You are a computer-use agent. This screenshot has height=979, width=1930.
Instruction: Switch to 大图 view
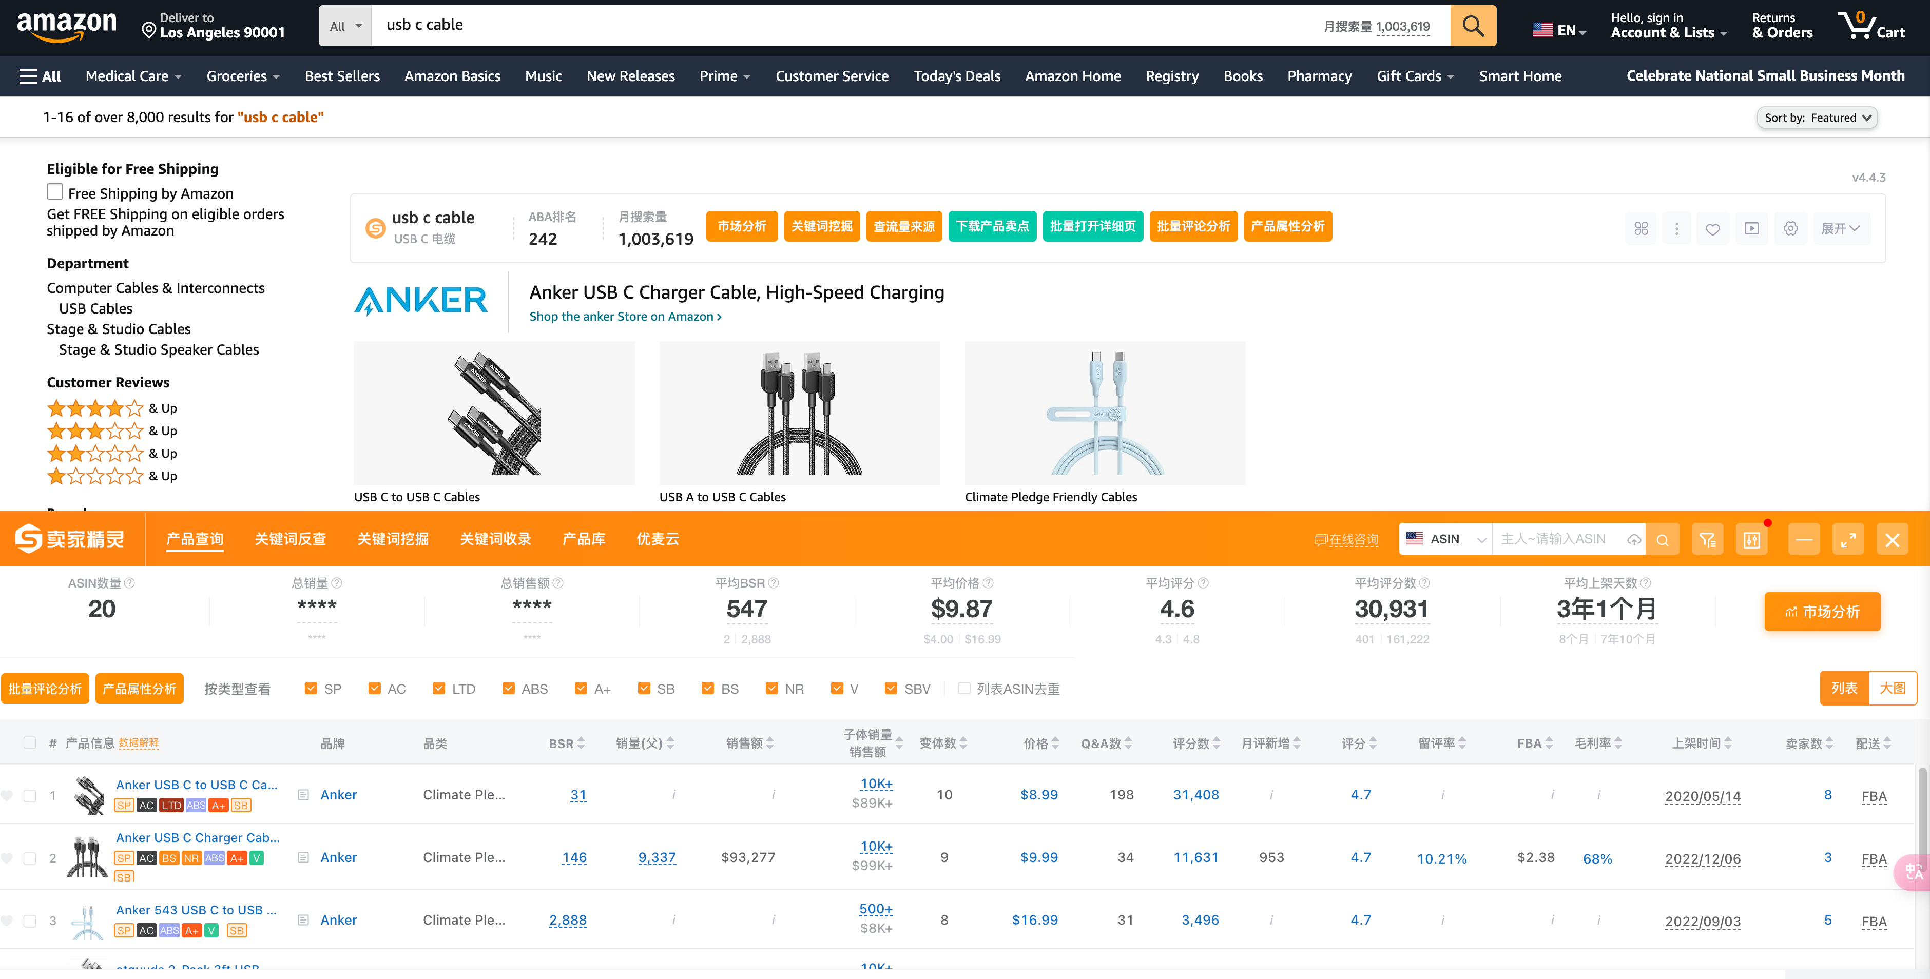click(x=1893, y=688)
